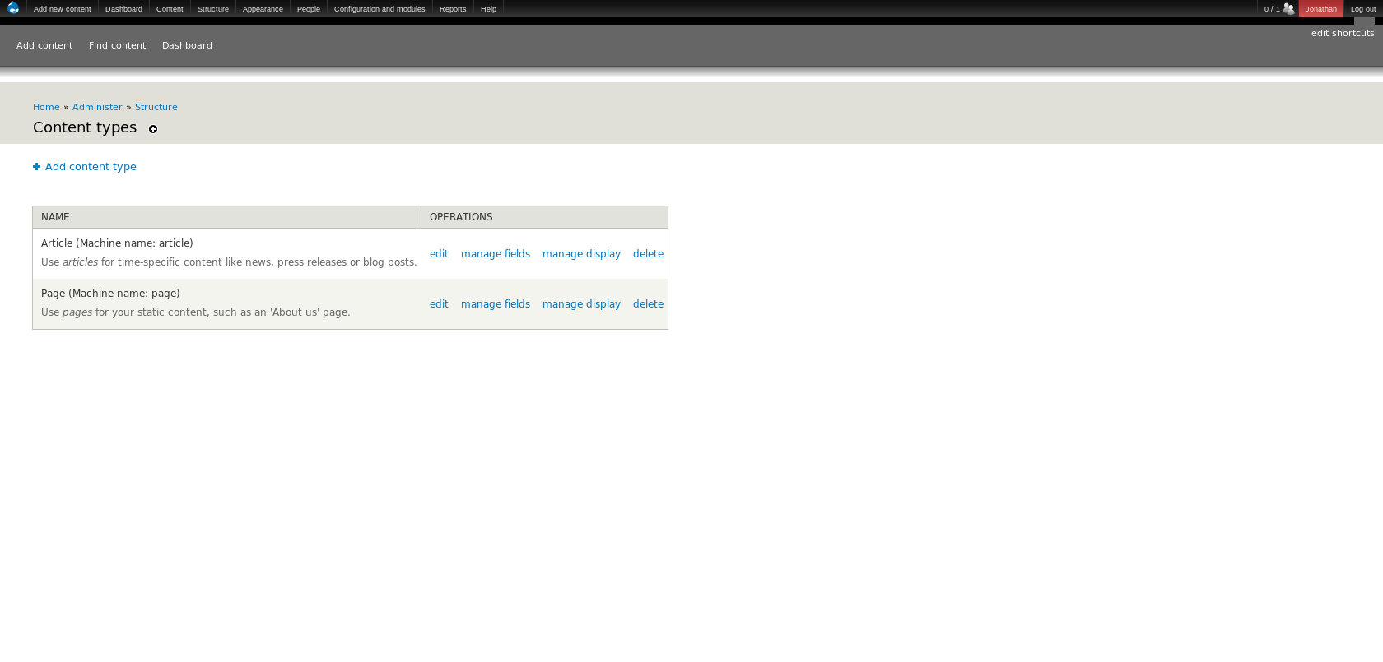Open Configuration and modules menu
This screenshot has width=1383, height=662.
click(380, 9)
